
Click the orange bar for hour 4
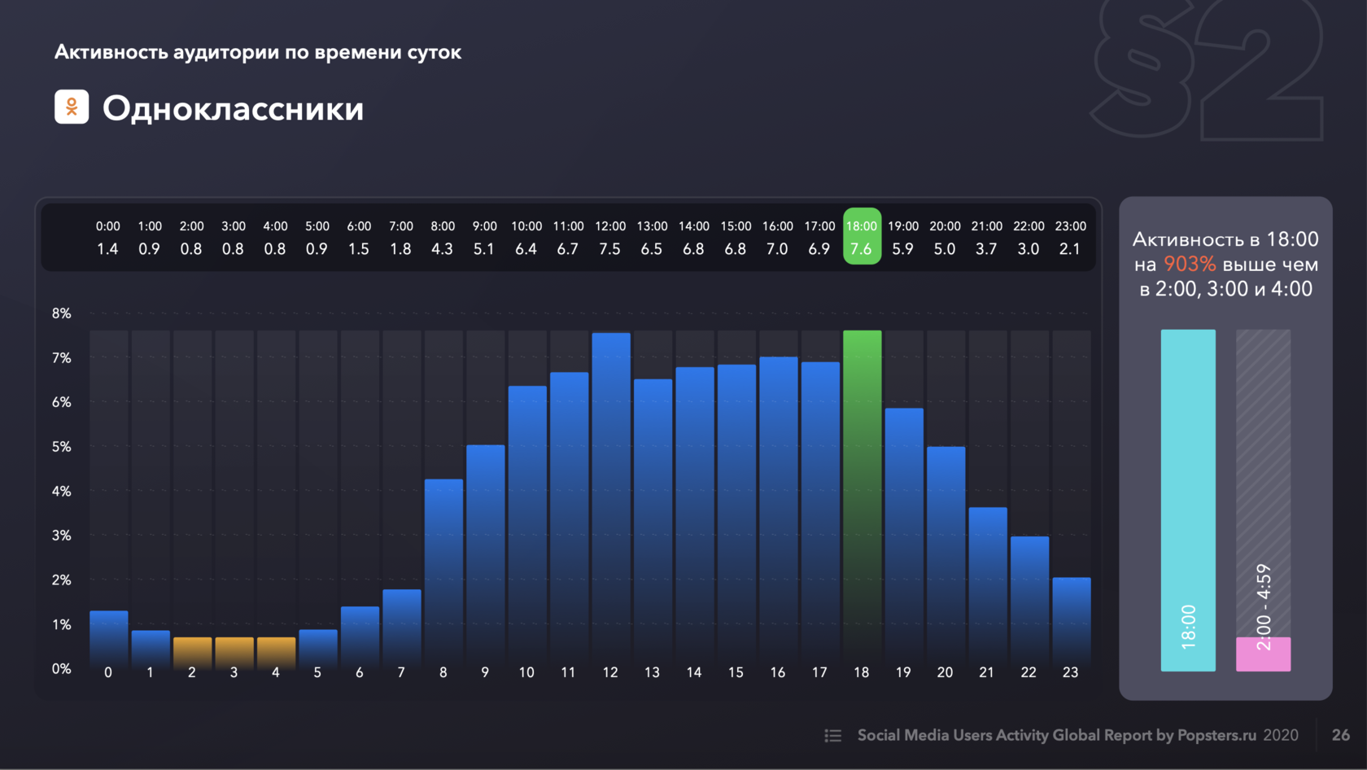coord(276,653)
